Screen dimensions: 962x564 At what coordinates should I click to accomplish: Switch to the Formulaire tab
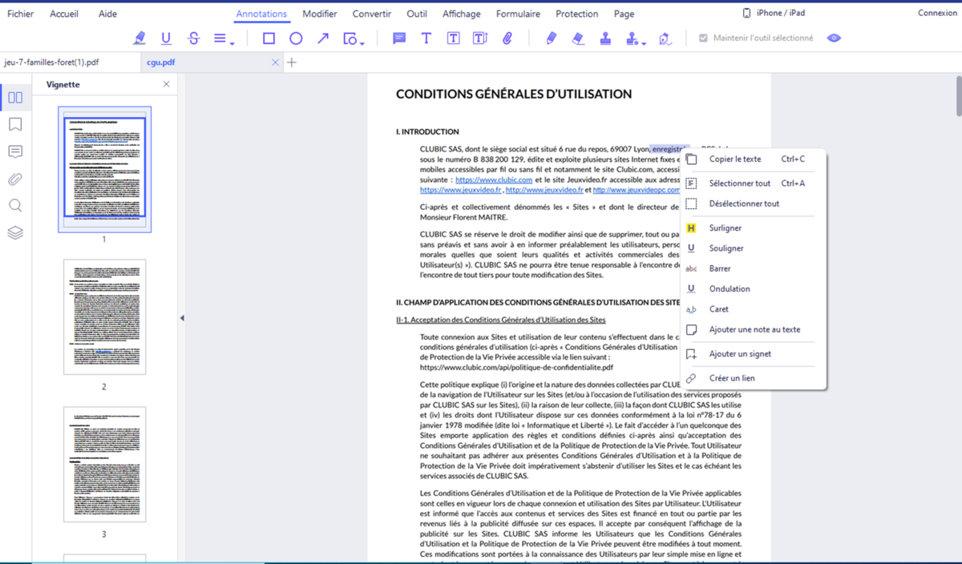(518, 14)
